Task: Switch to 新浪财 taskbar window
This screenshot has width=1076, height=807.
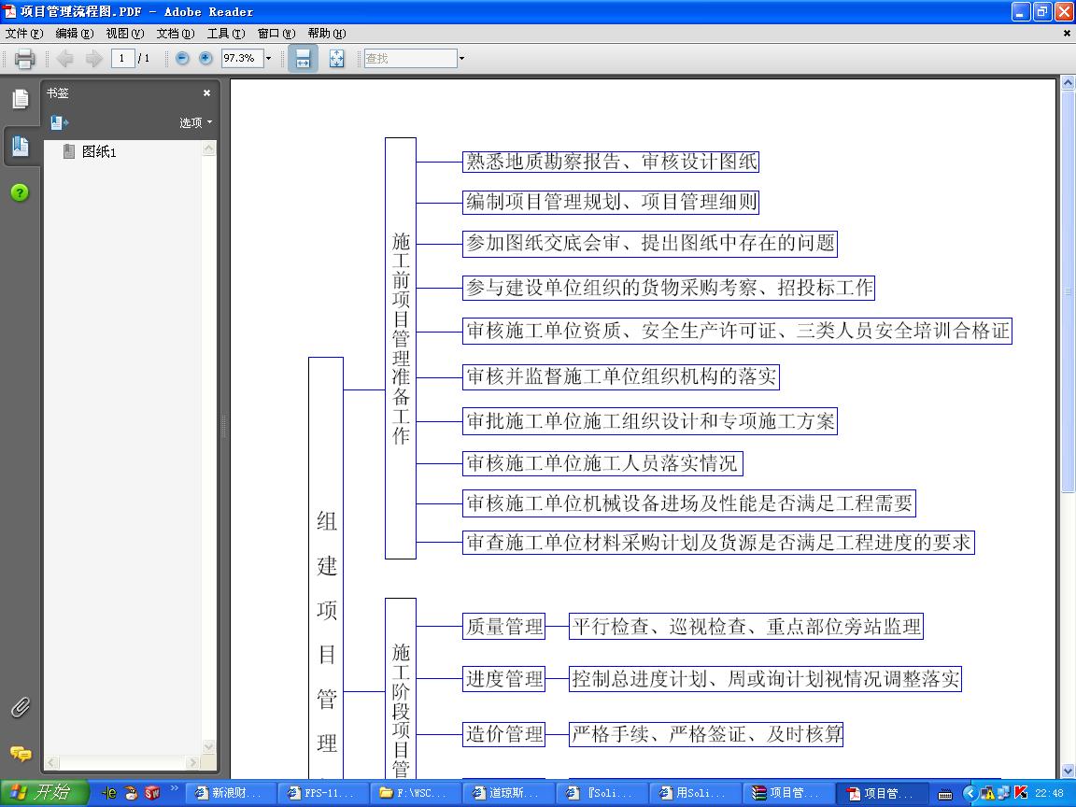Action: (x=232, y=793)
